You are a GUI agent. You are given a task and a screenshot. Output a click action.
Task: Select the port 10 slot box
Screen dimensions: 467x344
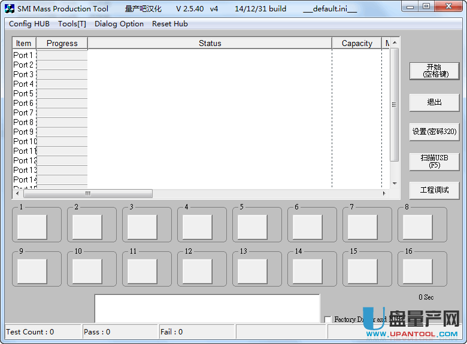[87, 271]
